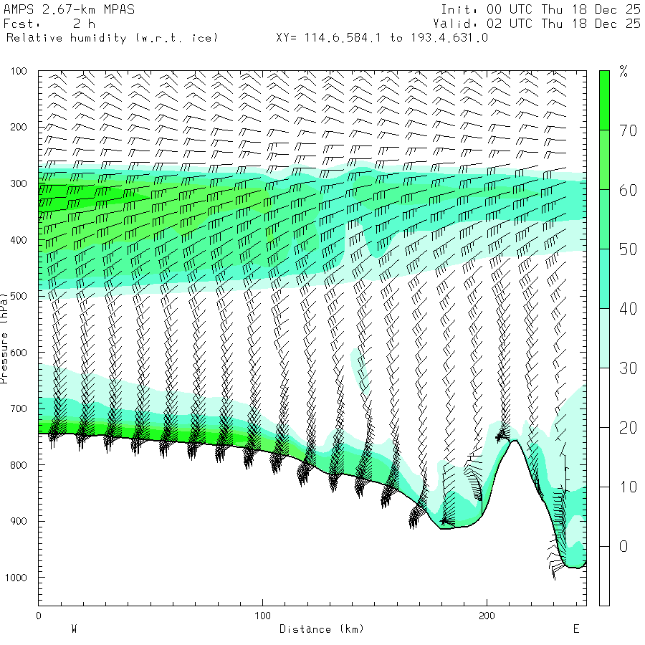Screen dimensions: 645x645
Task: Click the 'AMPS 2.67-km MPAS' title text
Action: tap(69, 9)
